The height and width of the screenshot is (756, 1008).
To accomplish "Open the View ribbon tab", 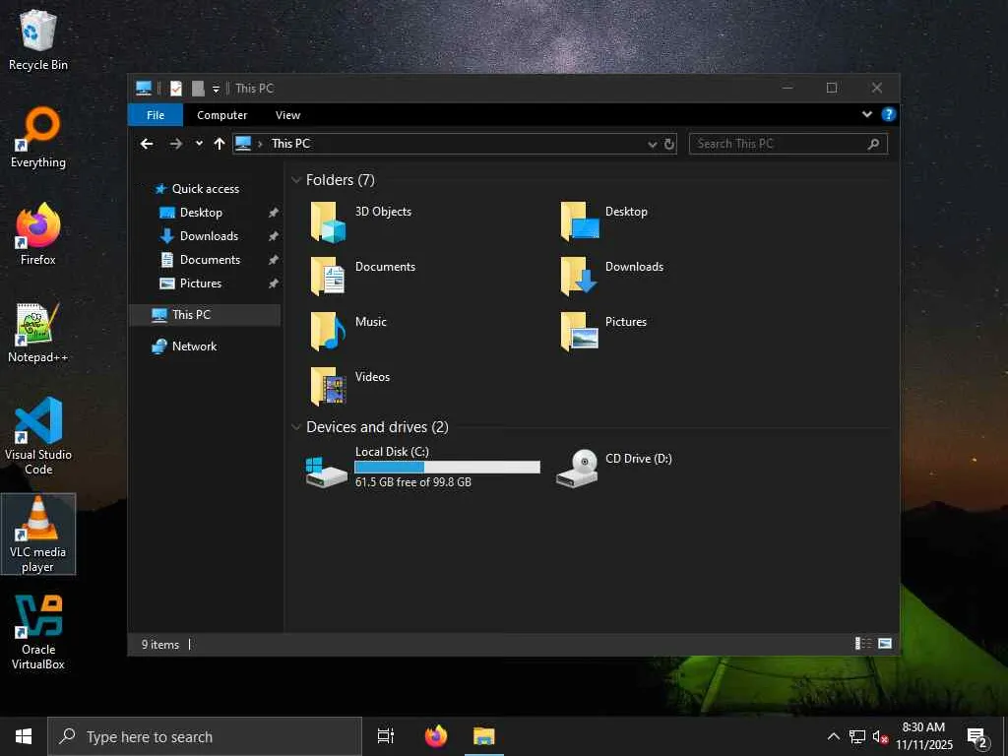I will click(x=288, y=115).
